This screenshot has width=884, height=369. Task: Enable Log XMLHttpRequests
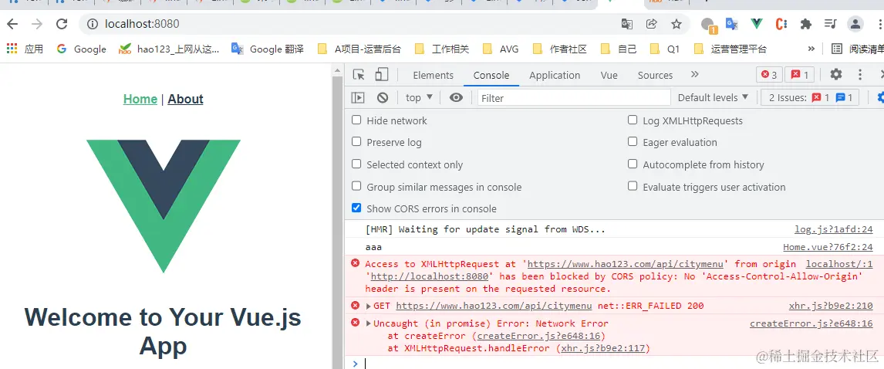[633, 120]
